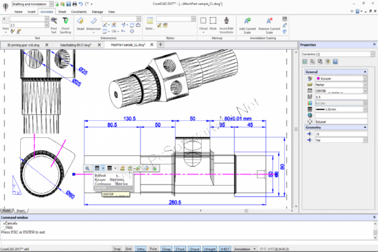Switch to the Constraints ribbon tab
The width and height of the screenshot is (378, 252).
point(79,11)
